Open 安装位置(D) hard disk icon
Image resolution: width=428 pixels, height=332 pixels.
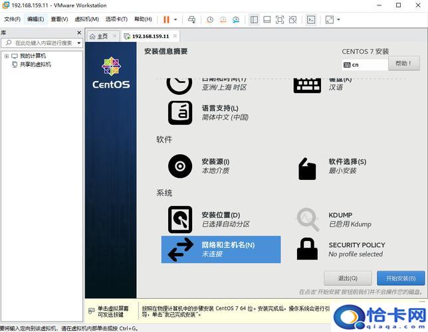tap(180, 220)
